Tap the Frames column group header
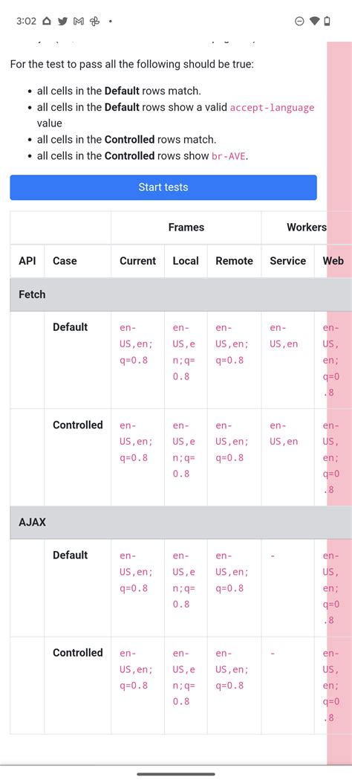This screenshot has height=783, width=352. coord(186,228)
